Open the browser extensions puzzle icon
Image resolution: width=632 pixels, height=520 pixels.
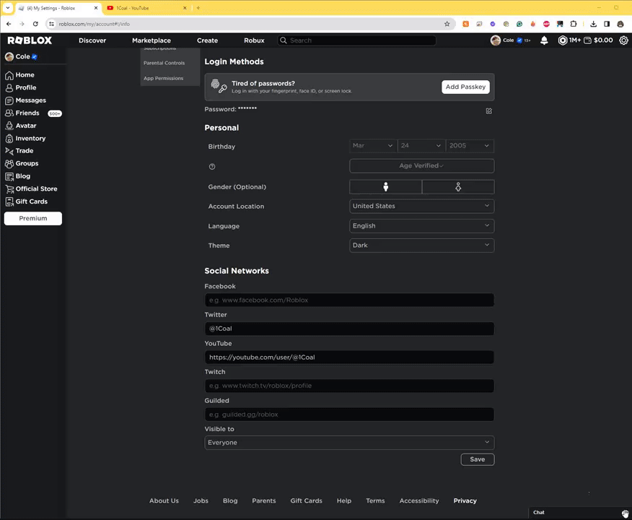(573, 24)
